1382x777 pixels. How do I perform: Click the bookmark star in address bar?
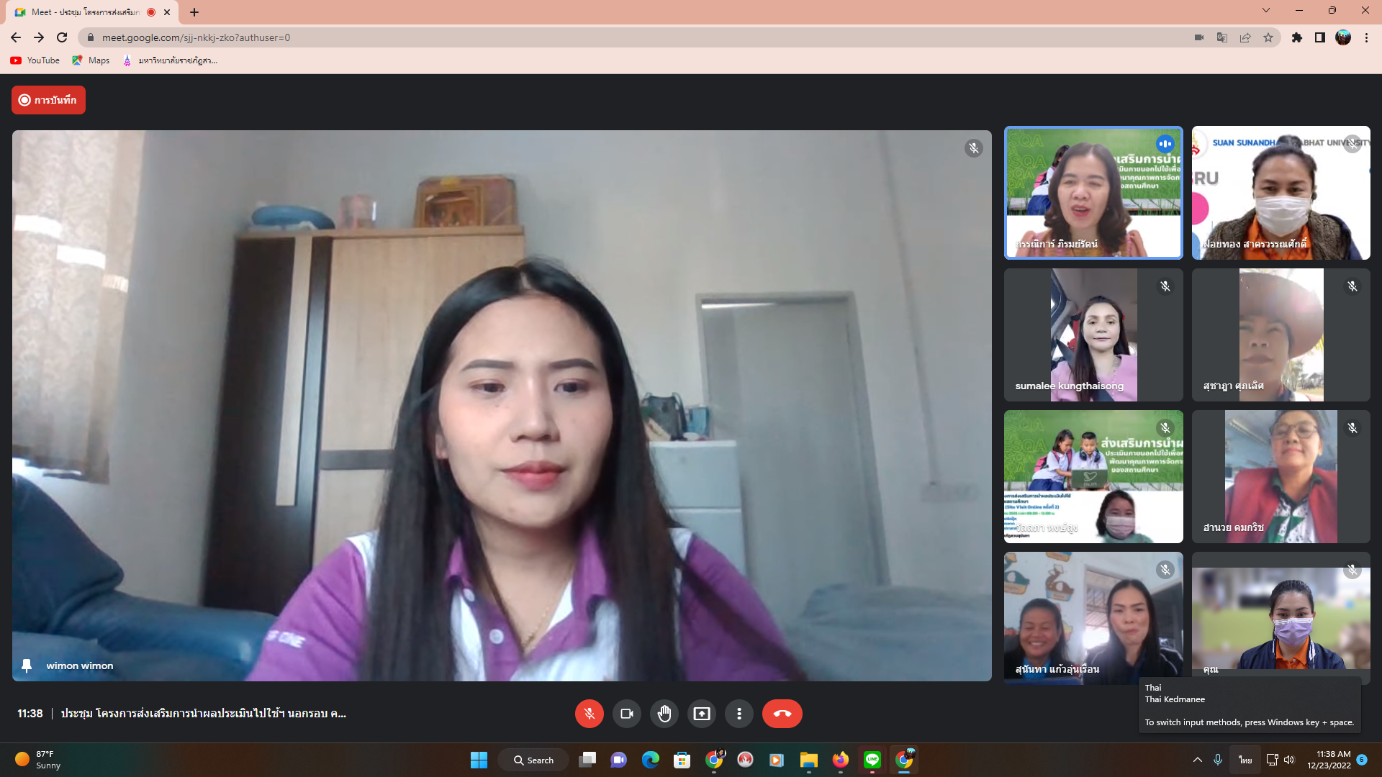[x=1268, y=37]
